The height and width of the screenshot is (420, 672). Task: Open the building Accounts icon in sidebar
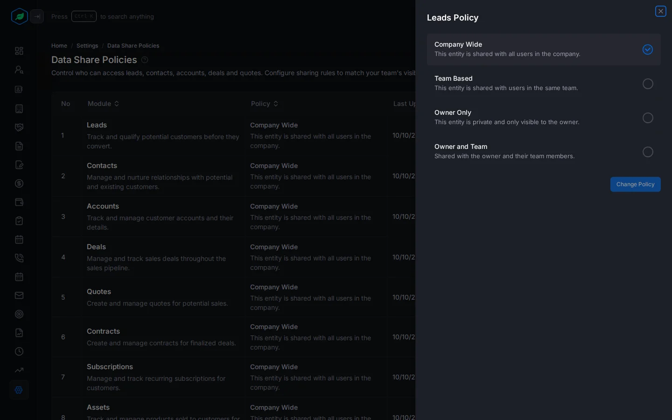[19, 109]
